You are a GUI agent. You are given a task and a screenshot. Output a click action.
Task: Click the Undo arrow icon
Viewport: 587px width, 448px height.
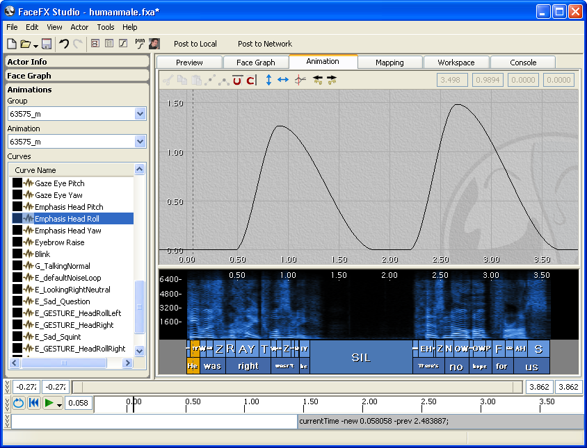(63, 44)
